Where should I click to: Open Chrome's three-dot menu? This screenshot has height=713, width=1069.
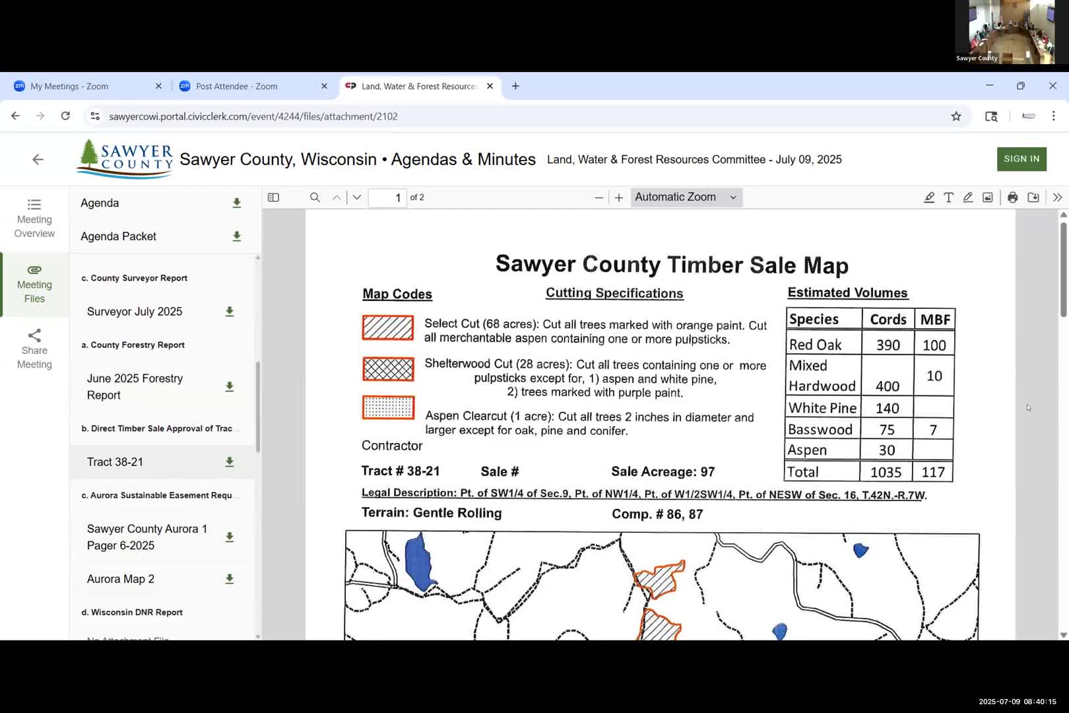pos(1053,116)
